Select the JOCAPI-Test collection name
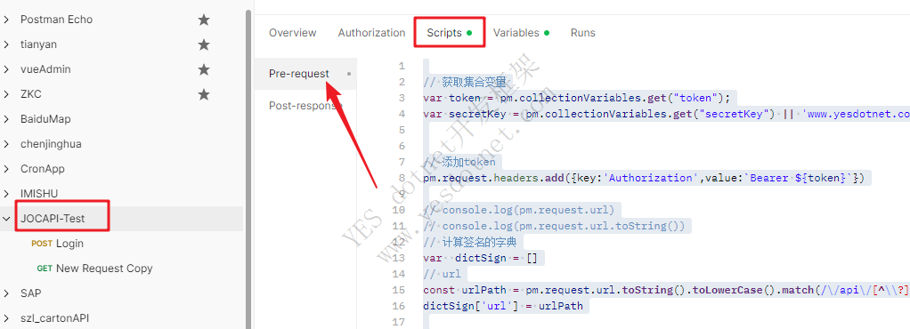Viewport: 910px width, 329px height. pyautogui.click(x=53, y=219)
